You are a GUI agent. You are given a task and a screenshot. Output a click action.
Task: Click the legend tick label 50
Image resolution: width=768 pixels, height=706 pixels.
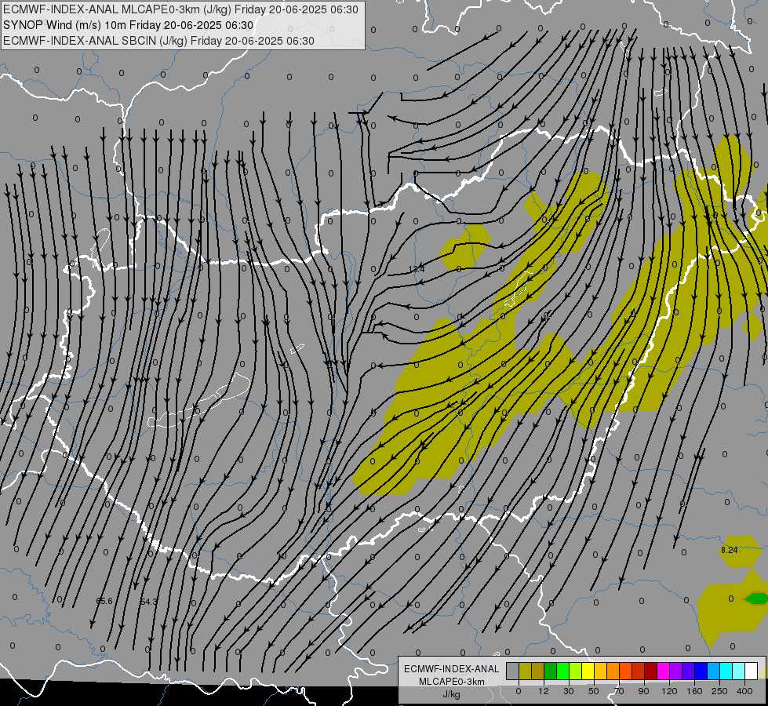pyautogui.click(x=594, y=691)
